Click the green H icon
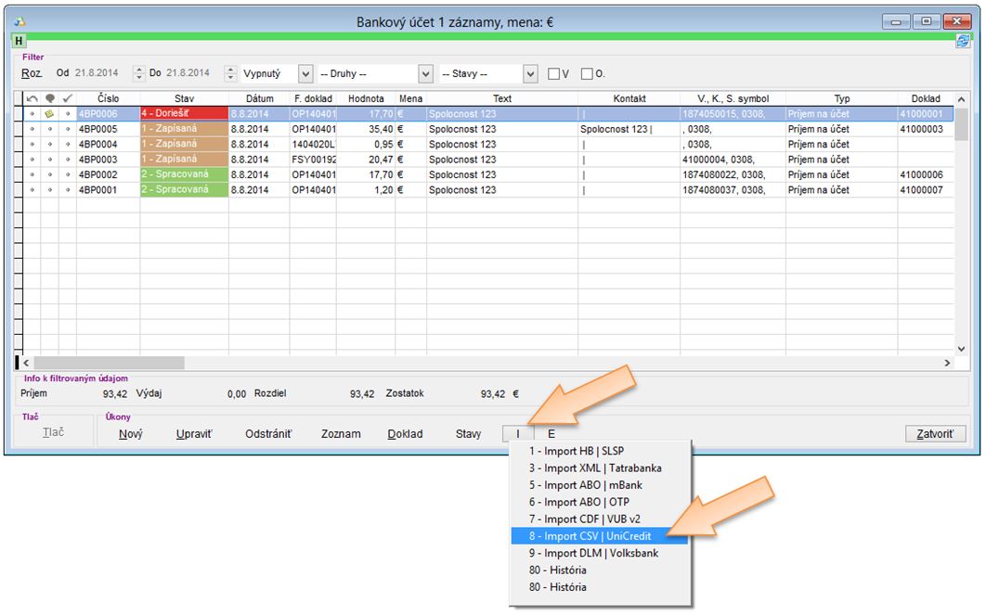The width and height of the screenshot is (986, 615). click(19, 41)
